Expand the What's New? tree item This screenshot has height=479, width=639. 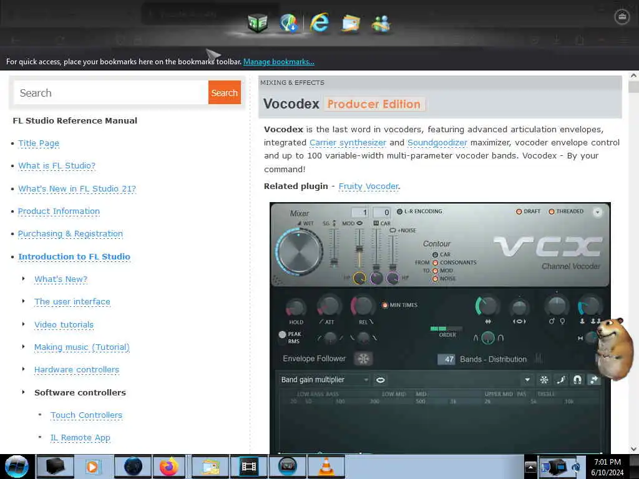click(23, 279)
